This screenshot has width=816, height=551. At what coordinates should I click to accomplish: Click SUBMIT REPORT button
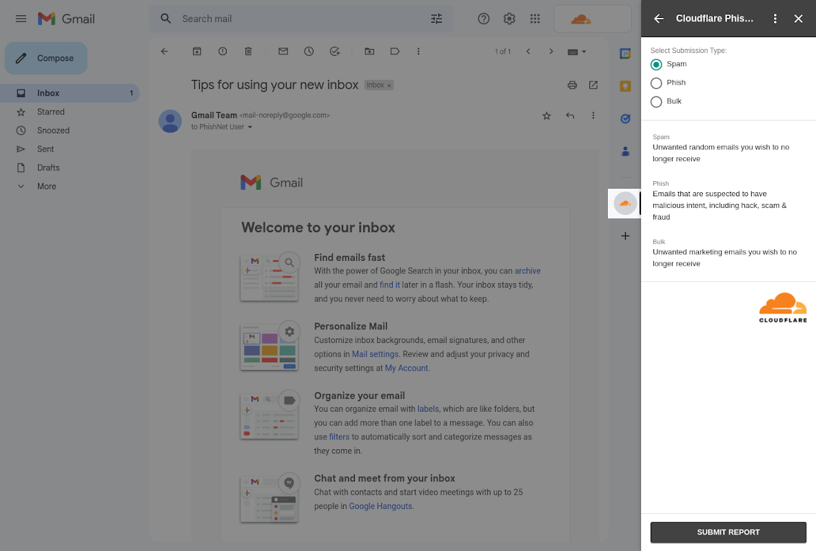pyautogui.click(x=728, y=532)
